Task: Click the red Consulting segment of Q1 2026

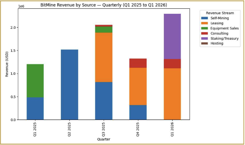Action: (x=172, y=64)
